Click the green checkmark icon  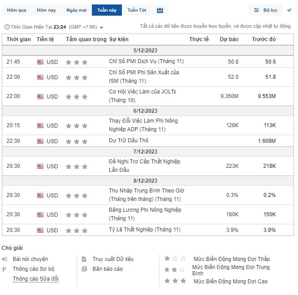[289, 10]
